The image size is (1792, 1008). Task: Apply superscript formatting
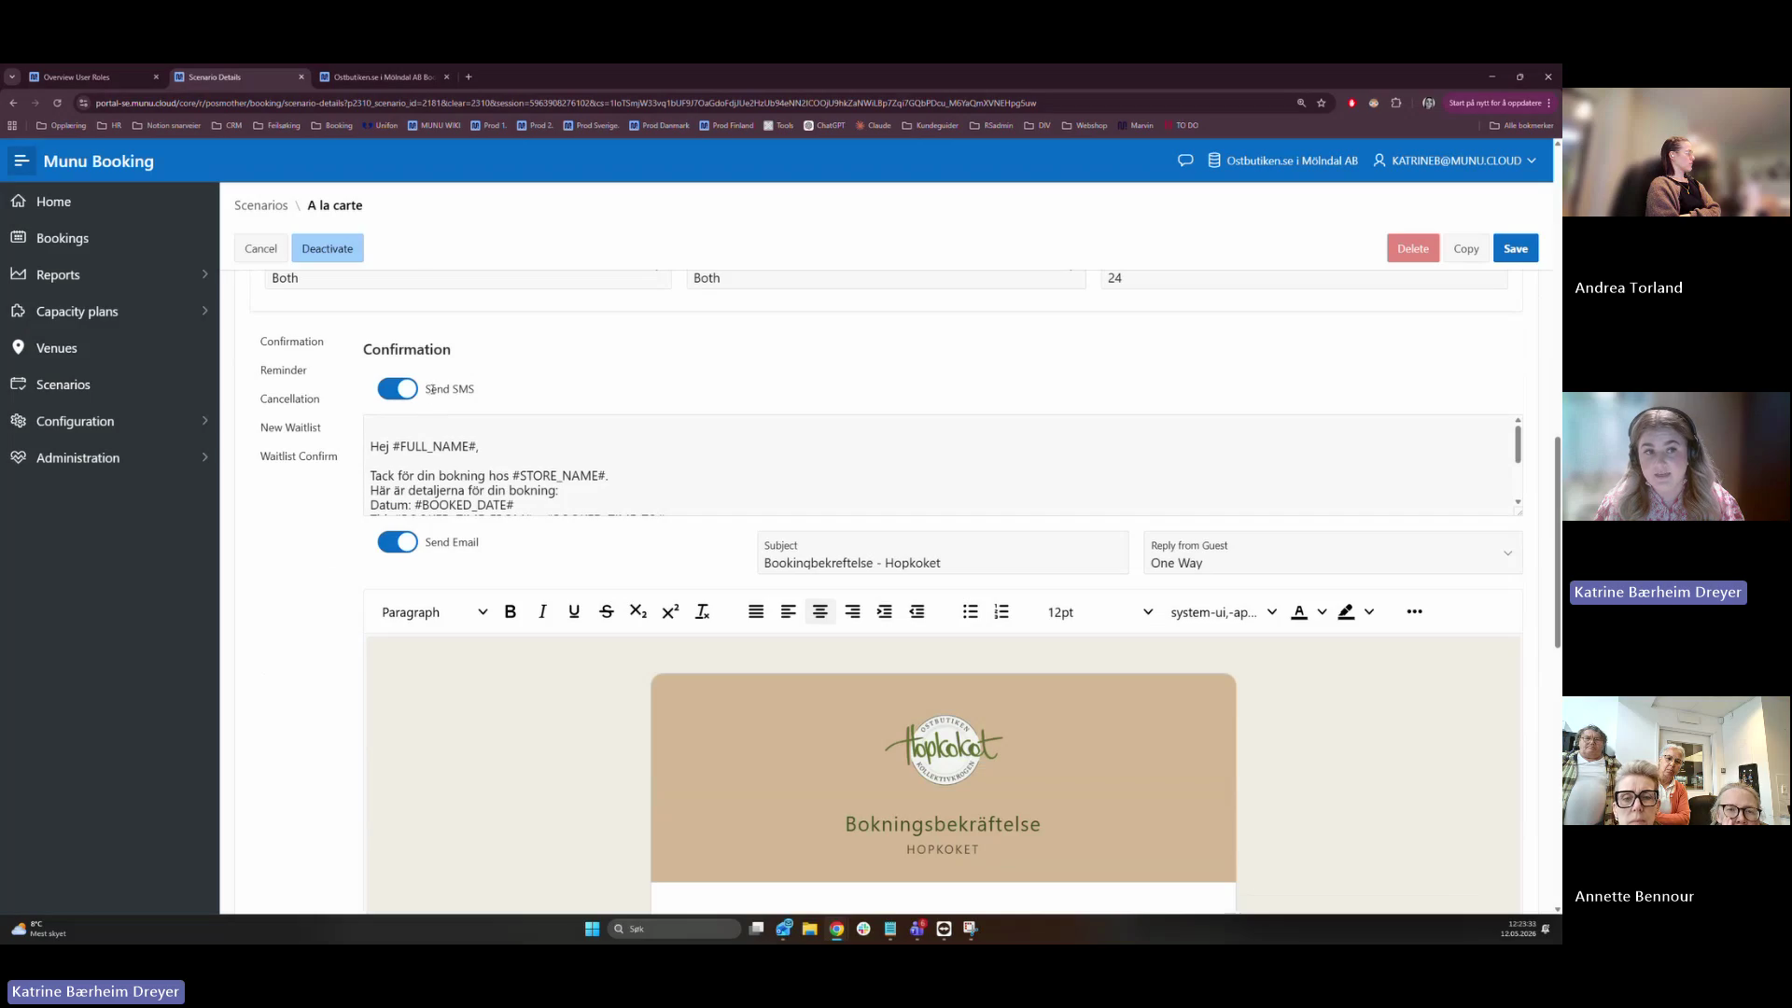pyautogui.click(x=670, y=612)
